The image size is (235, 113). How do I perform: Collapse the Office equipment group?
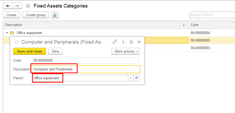7,33
